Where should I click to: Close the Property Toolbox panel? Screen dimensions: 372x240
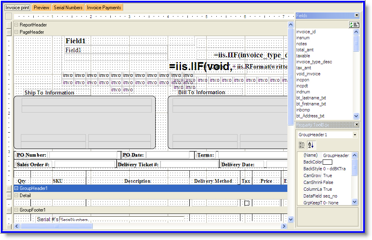point(356,125)
